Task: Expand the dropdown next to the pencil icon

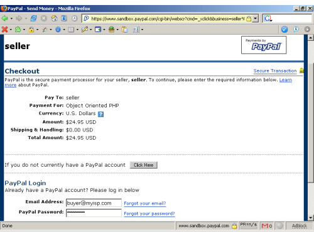Action: [x=90, y=30]
